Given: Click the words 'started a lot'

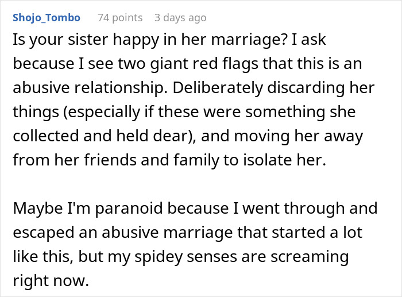Looking at the screenshot, I should click(323, 230).
